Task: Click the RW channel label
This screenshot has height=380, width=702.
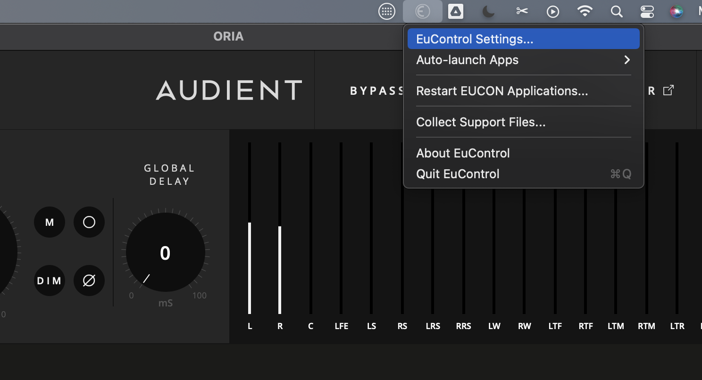Action: coord(525,326)
